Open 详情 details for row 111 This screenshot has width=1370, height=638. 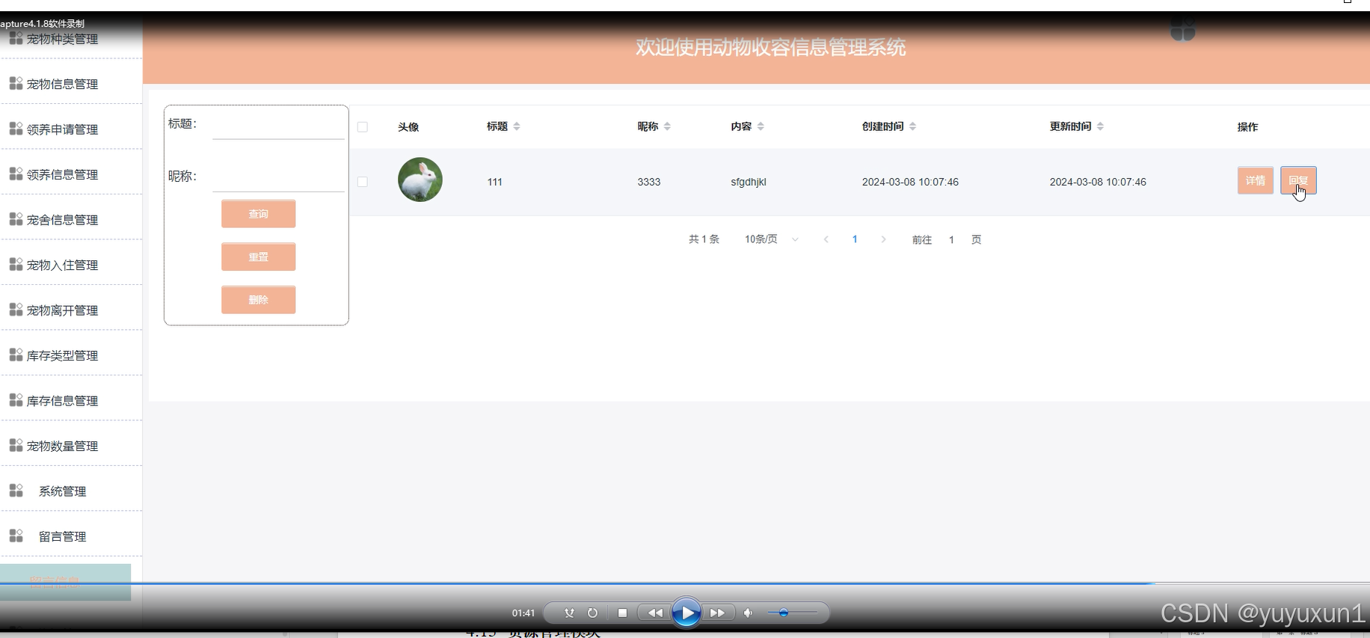click(1255, 180)
